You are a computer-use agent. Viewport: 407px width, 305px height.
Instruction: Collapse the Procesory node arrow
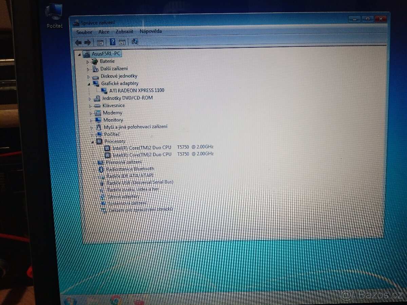click(93, 142)
